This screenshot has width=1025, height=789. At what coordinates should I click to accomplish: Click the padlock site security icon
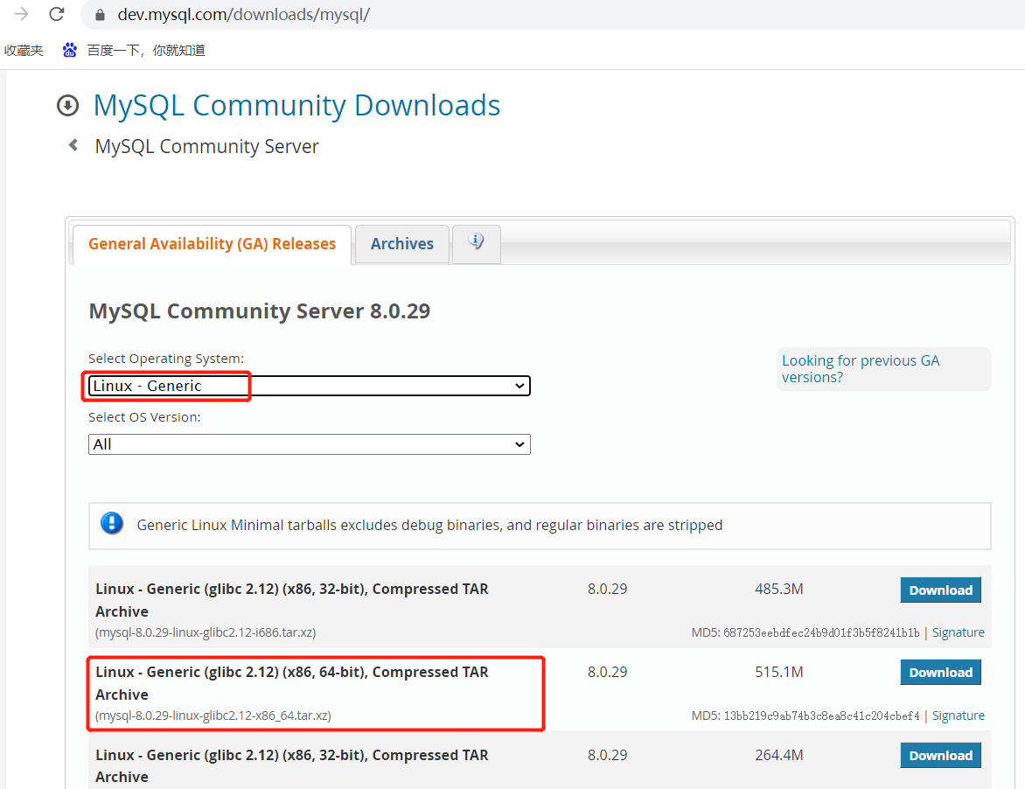point(100,14)
